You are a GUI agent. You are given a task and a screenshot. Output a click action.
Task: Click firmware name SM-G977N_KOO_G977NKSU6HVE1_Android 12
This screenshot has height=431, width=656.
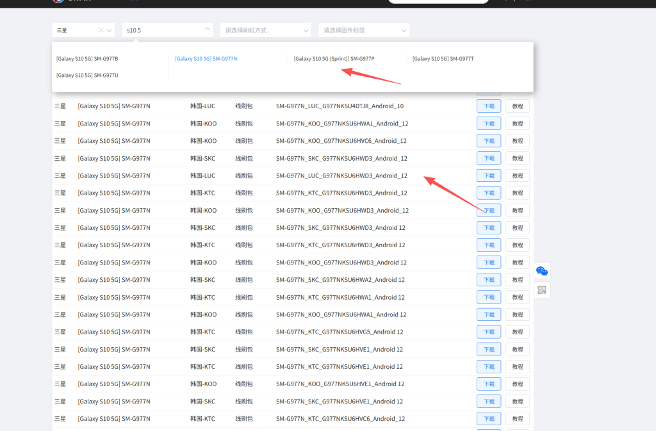[340, 384]
